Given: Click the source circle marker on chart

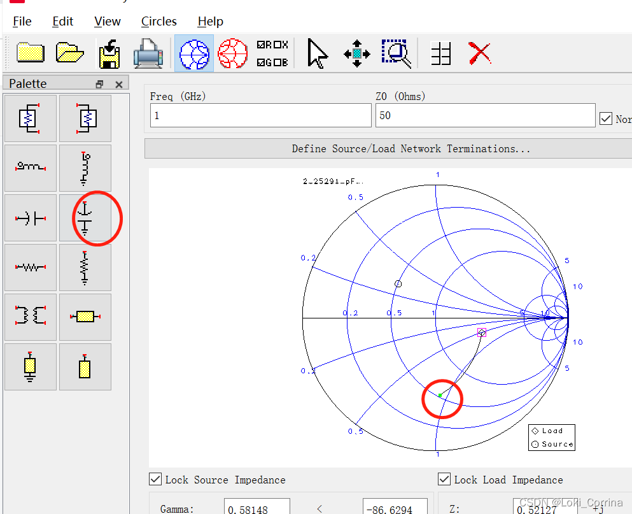Looking at the screenshot, I should [x=398, y=283].
